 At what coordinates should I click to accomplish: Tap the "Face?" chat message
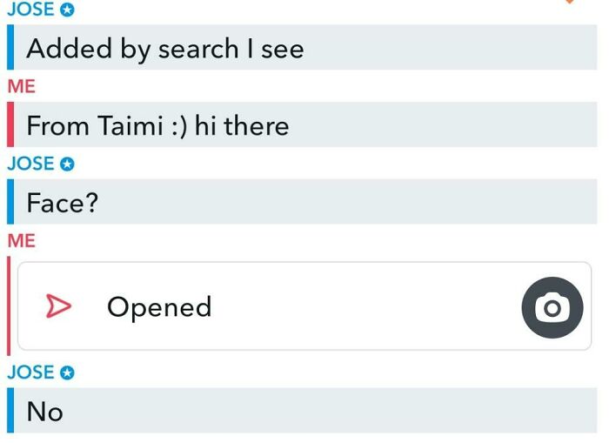point(63,203)
